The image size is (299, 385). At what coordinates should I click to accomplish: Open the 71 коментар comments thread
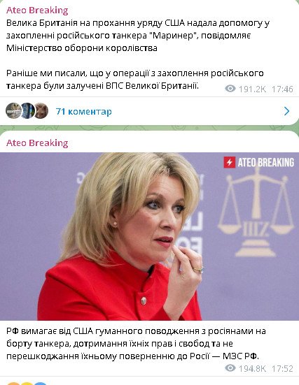click(83, 112)
